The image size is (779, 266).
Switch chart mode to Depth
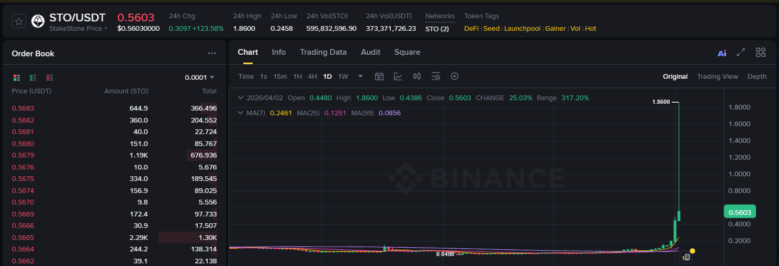(757, 76)
